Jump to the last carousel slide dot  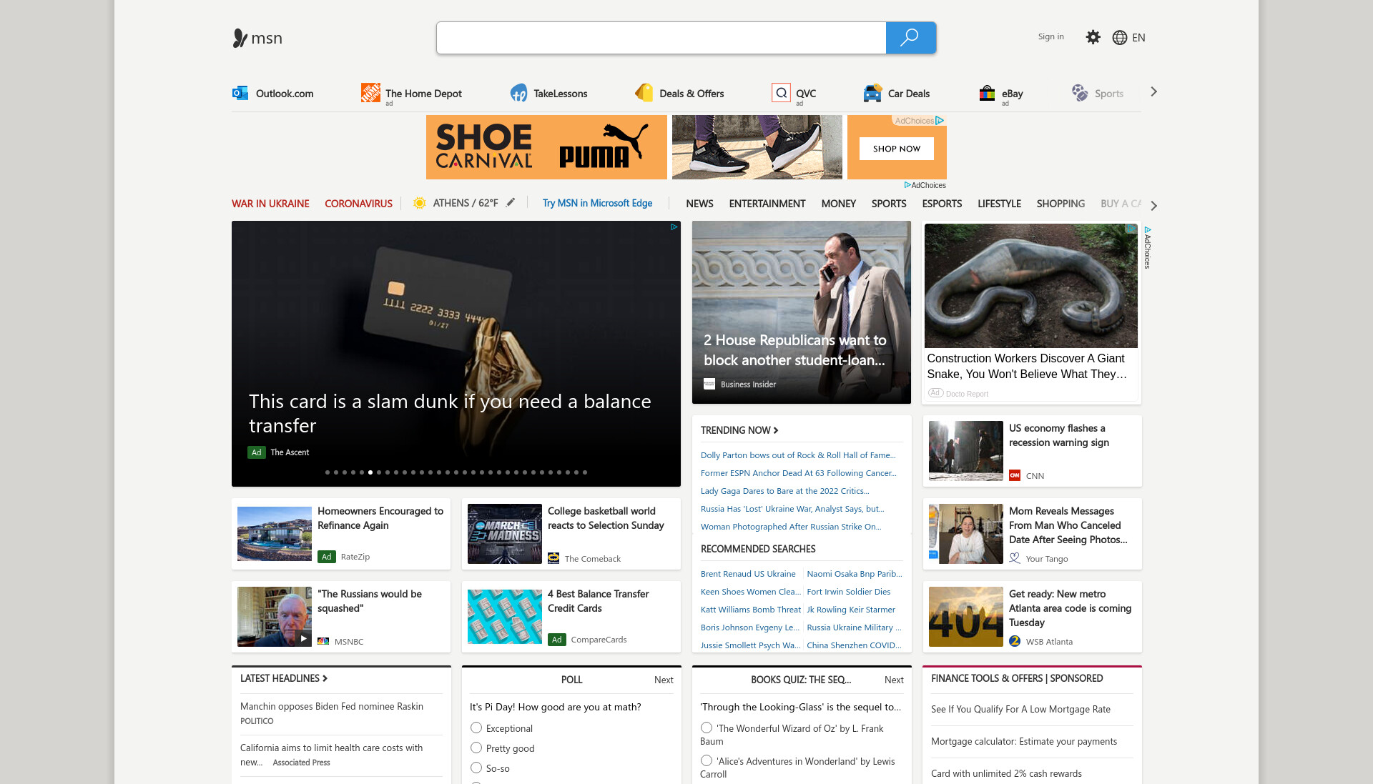(585, 472)
